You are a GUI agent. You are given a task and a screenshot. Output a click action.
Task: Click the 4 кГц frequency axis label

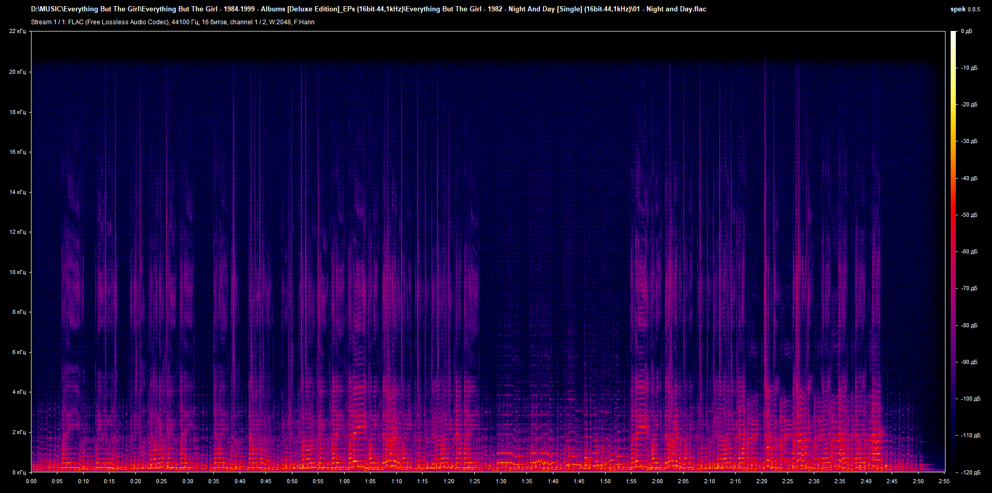tap(19, 392)
